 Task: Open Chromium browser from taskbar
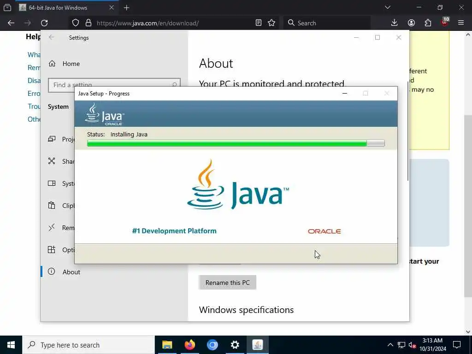pyautogui.click(x=212, y=345)
